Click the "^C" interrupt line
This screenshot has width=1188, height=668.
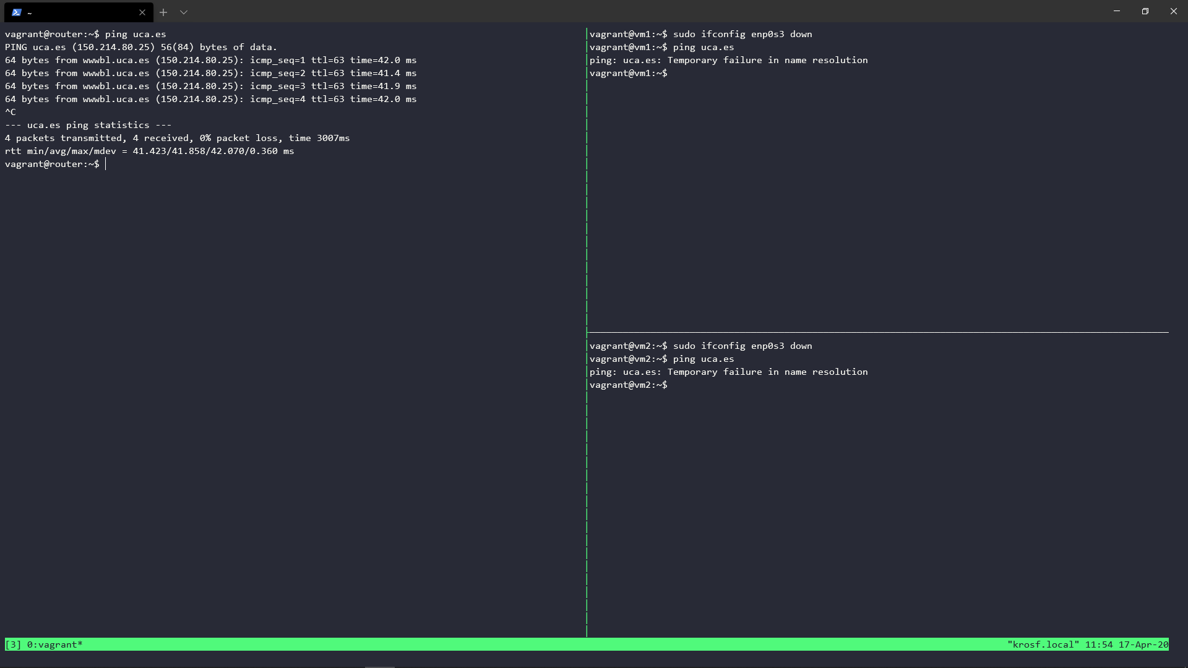(x=11, y=112)
